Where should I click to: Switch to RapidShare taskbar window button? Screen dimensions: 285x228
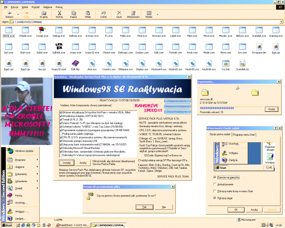coord(72,225)
